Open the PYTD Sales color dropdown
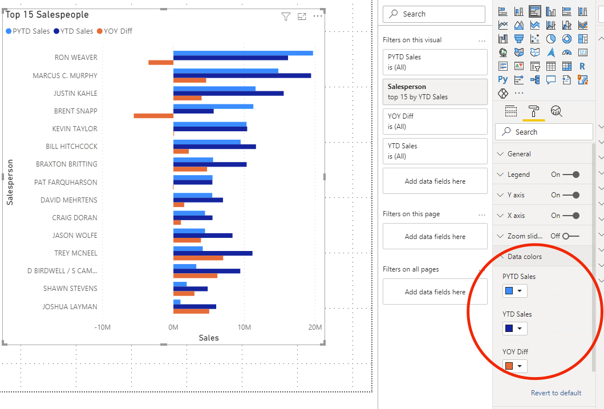Image resolution: width=604 pixels, height=409 pixels. point(514,291)
